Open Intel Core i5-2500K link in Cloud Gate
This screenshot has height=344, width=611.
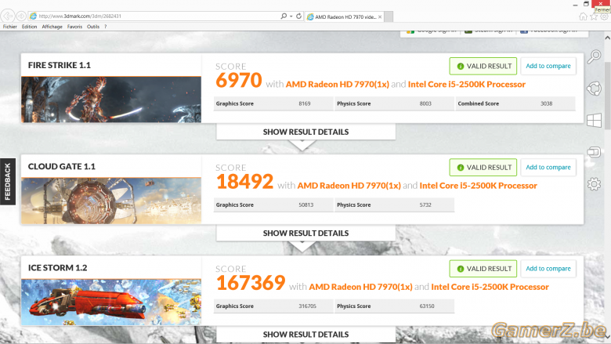click(479, 186)
